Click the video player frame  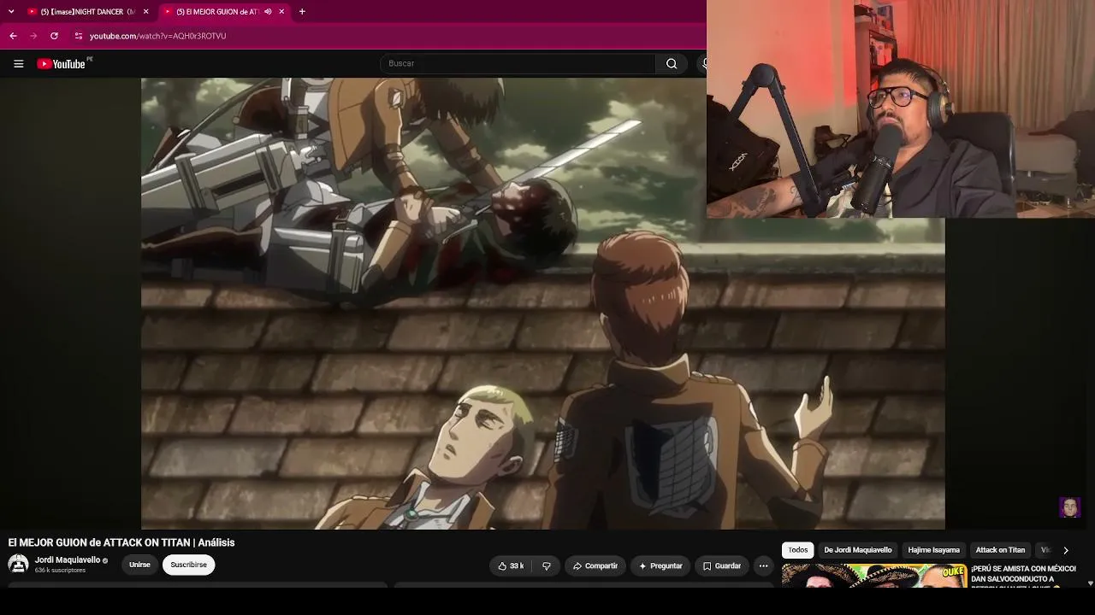pos(543,303)
